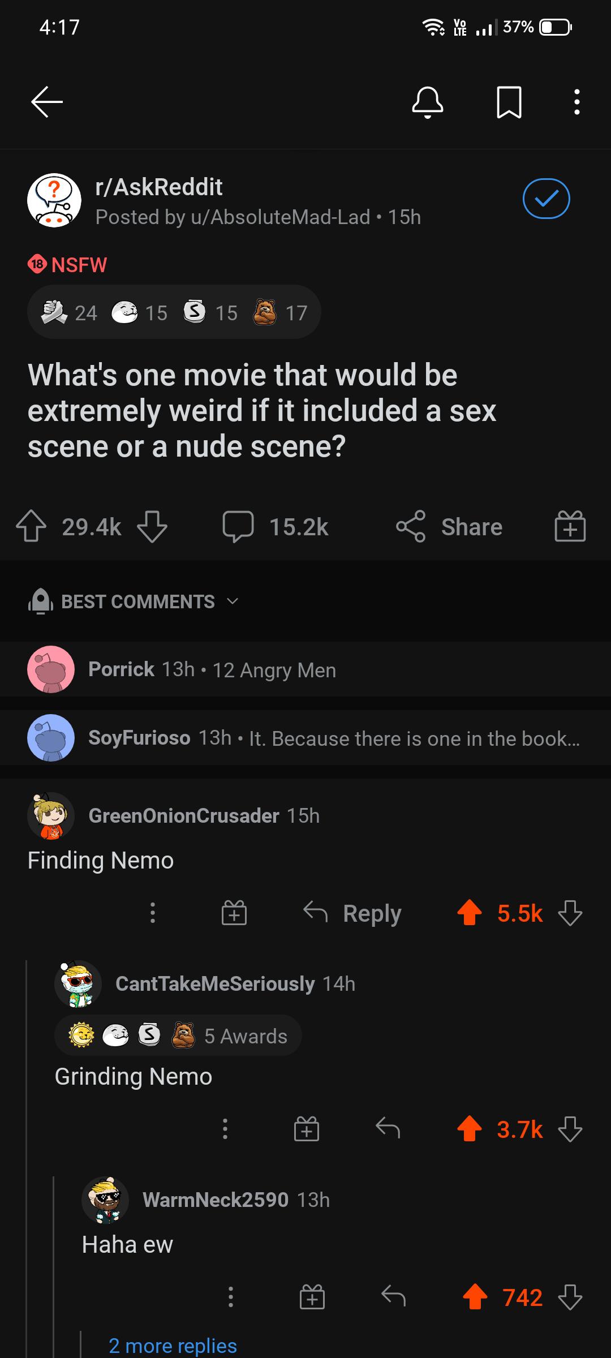Expand SoyFurioso's collapsed comment
611x1358 pixels.
click(x=305, y=737)
